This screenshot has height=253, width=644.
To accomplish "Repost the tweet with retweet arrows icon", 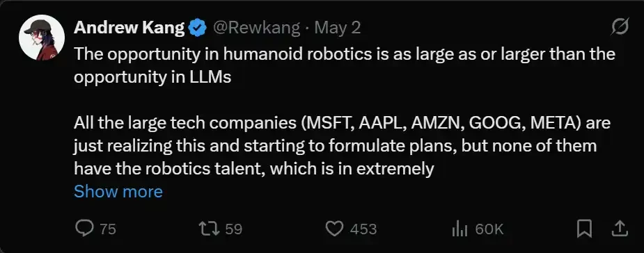I will (x=209, y=229).
